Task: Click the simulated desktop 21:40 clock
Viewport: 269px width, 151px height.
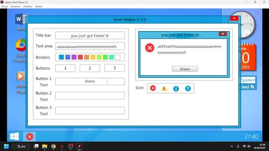Action: 251,136
